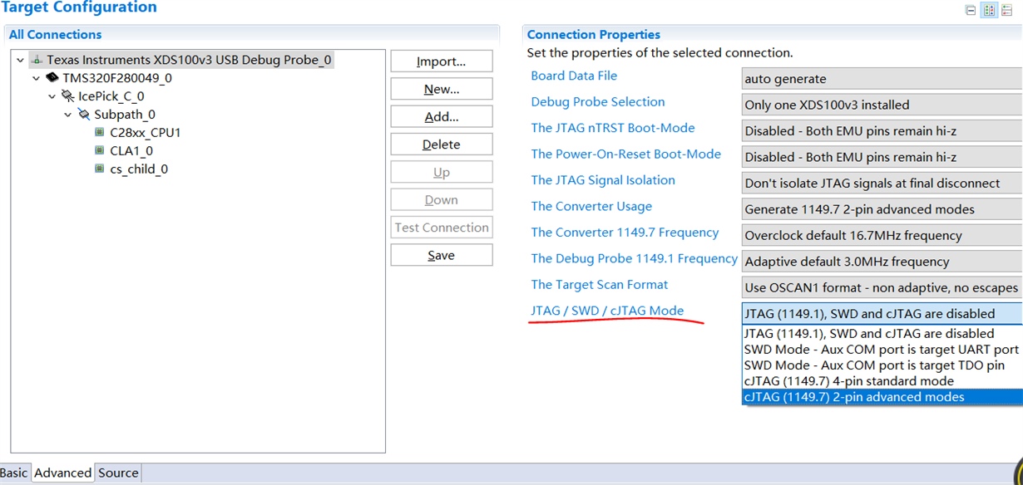
Task: Open The Converter Usage dropdown
Action: (881, 209)
